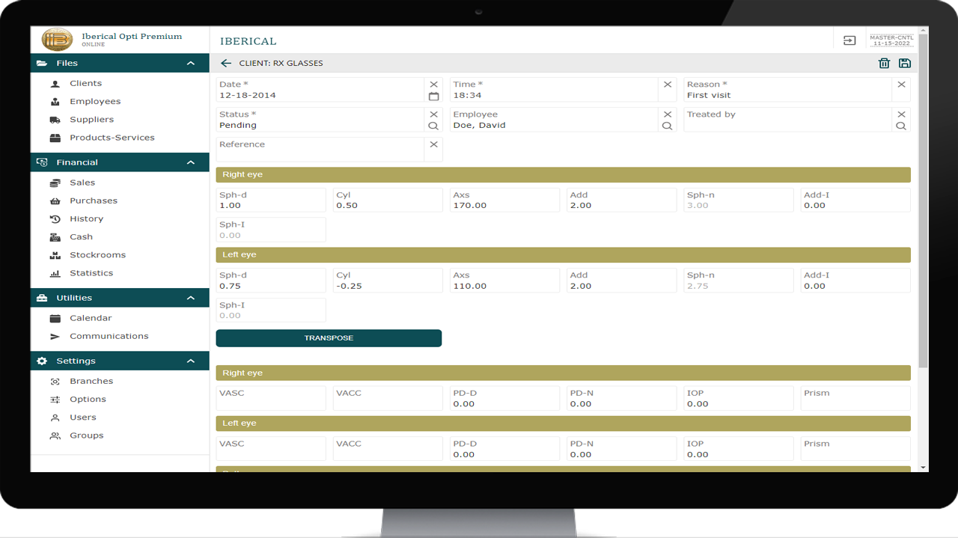958x538 pixels.
Task: Click the search icon in Employee field
Action: tap(667, 126)
